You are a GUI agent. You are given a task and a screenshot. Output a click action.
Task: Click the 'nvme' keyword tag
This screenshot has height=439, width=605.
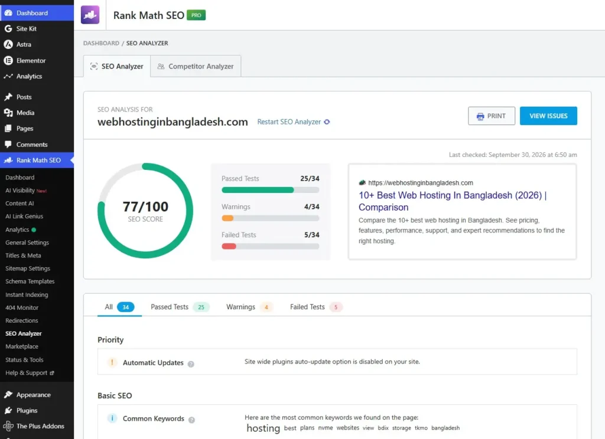point(326,428)
